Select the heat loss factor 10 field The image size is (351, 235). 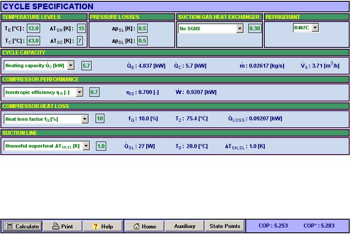click(x=100, y=119)
